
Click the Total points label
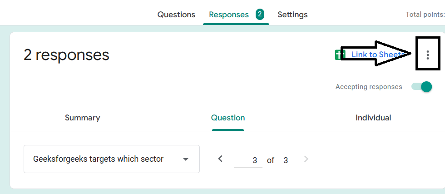[x=425, y=15]
